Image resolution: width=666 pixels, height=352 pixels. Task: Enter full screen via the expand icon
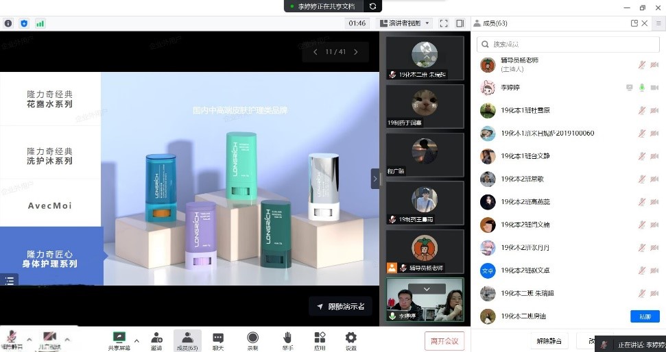444,23
